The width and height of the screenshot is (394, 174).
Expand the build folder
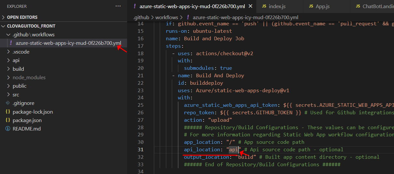tap(18, 69)
